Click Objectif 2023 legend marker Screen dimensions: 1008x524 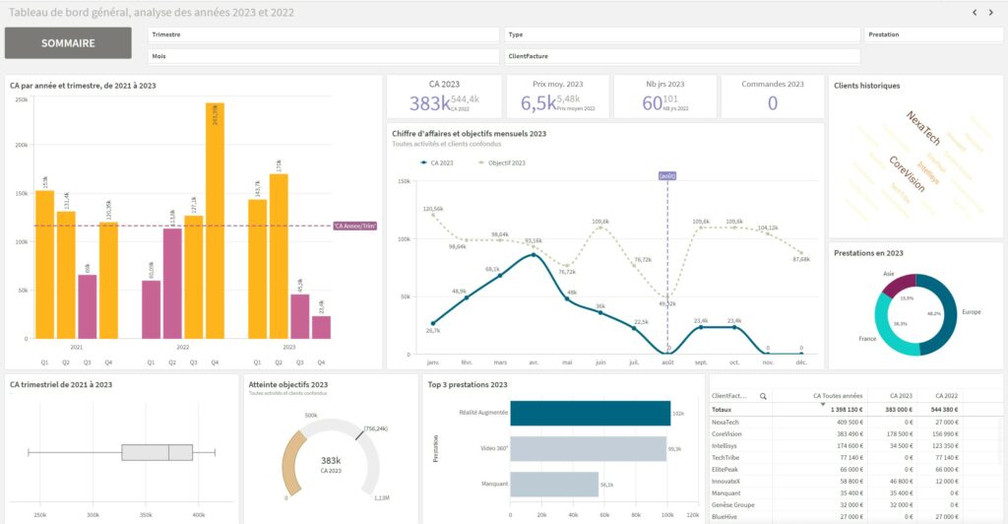click(481, 163)
